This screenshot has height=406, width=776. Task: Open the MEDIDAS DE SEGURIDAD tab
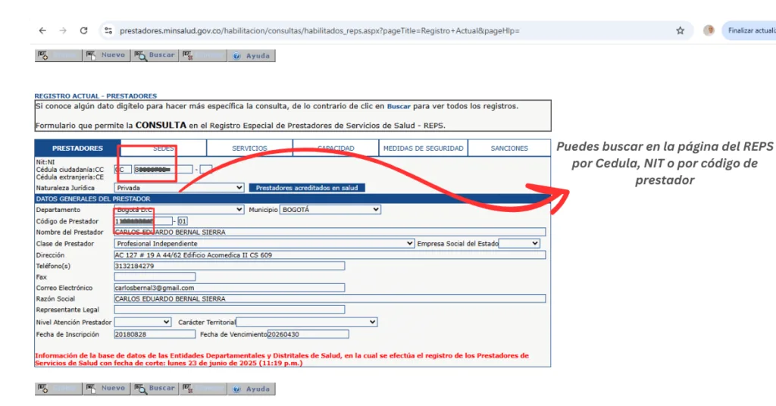click(423, 148)
